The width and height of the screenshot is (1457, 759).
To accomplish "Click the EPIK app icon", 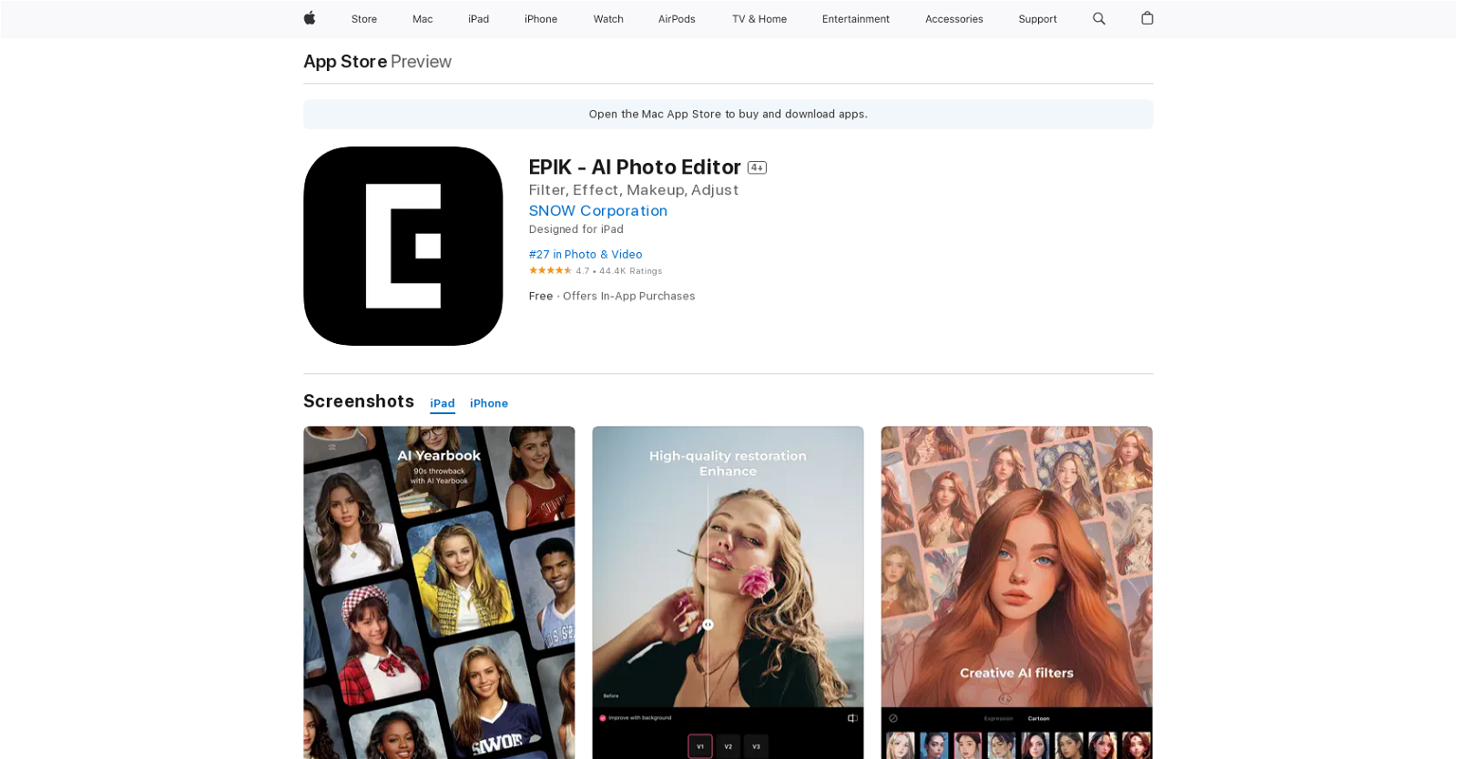I will pyautogui.click(x=402, y=246).
